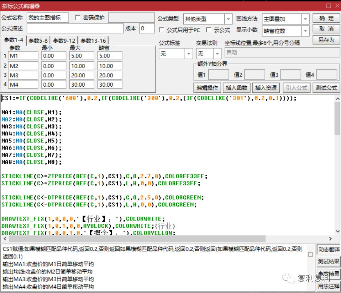
Task: Click the 值4 input field
Action: (x=327, y=75)
